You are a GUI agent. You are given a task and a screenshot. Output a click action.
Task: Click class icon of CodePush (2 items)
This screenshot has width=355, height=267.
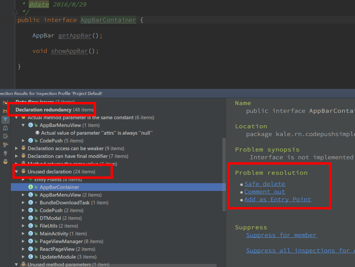pyautogui.click(x=31, y=210)
